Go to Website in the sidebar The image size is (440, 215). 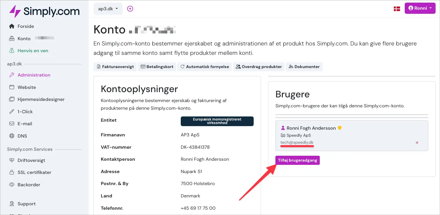coord(26,87)
